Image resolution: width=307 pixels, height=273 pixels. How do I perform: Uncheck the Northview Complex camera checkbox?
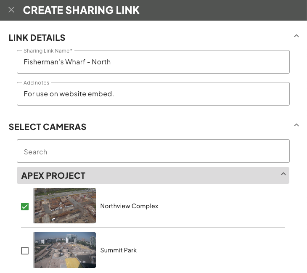[x=25, y=207]
